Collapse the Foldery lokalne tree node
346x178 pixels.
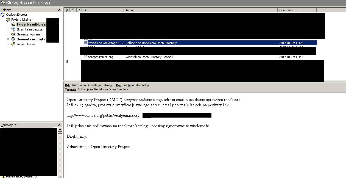pyautogui.click(x=3, y=20)
